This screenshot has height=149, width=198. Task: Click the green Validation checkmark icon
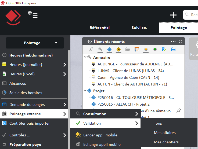[x=78, y=123]
